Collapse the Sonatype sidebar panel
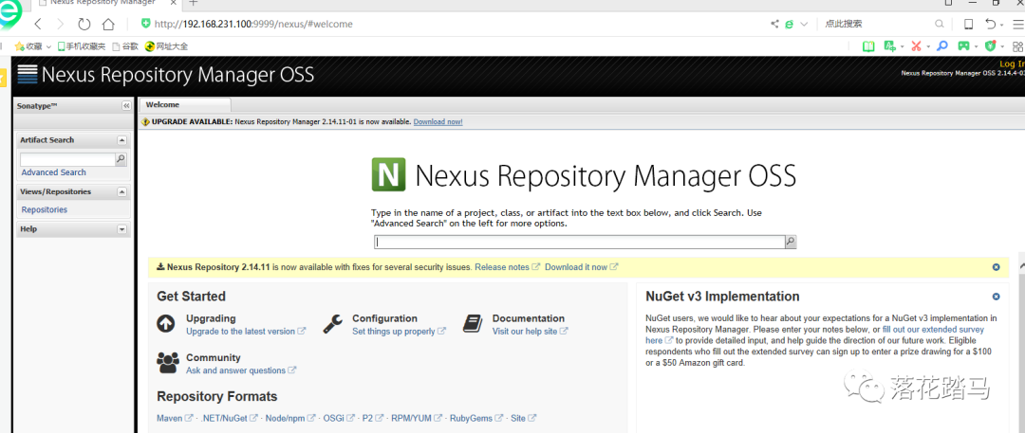1025x433 pixels. point(126,106)
